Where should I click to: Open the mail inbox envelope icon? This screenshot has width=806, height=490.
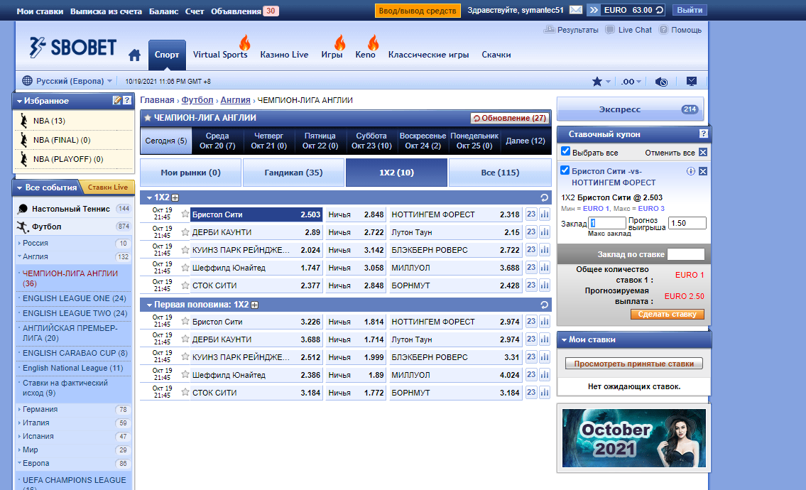pos(576,10)
